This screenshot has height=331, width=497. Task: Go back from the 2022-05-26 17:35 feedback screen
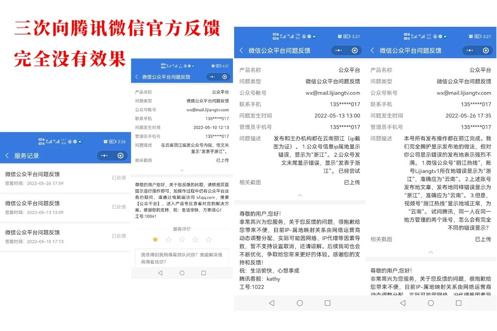[x=372, y=50]
